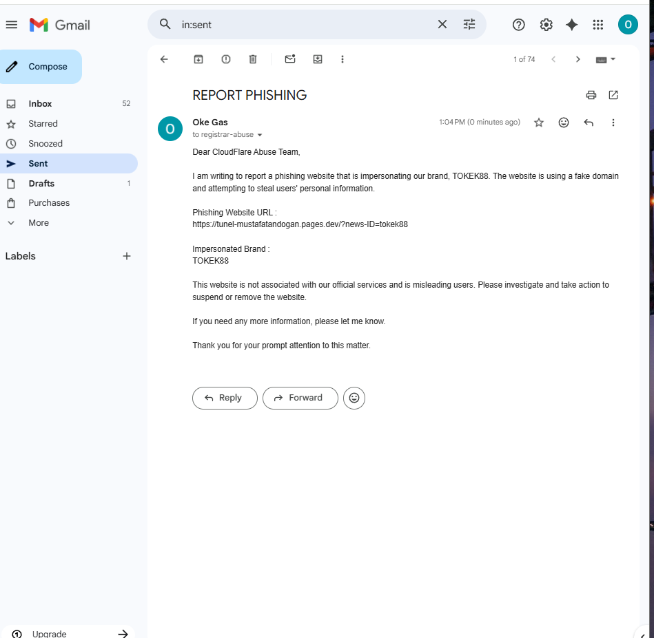The height and width of the screenshot is (638, 654).
Task: Click the search magnifier icon
Action: tap(165, 24)
